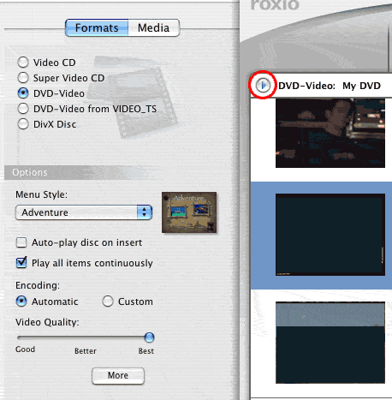This screenshot has height=400, width=392.
Task: Enable Auto-play disc on insert
Action: [x=21, y=242]
